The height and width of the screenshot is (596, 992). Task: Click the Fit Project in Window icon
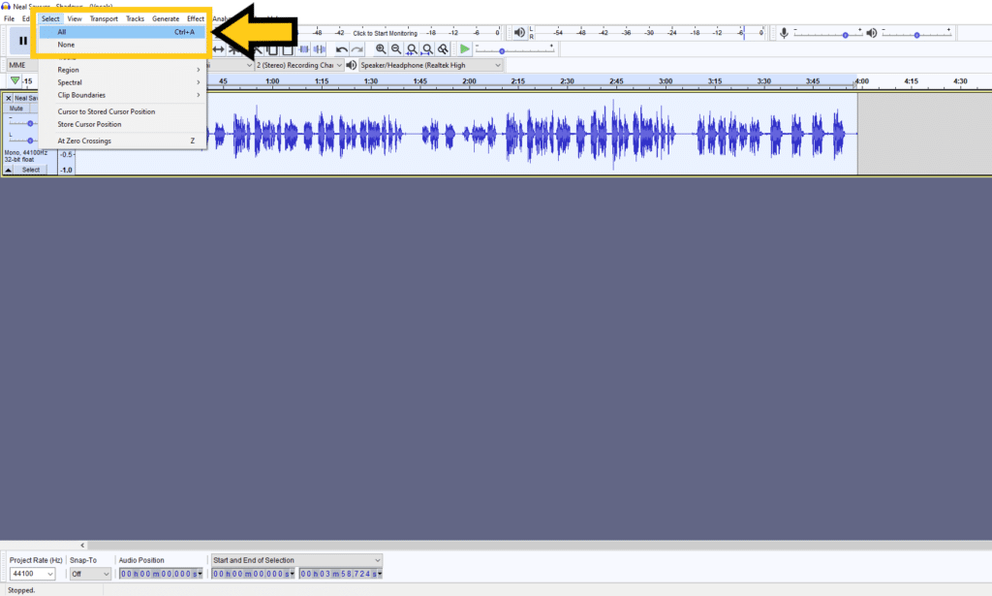click(426, 47)
